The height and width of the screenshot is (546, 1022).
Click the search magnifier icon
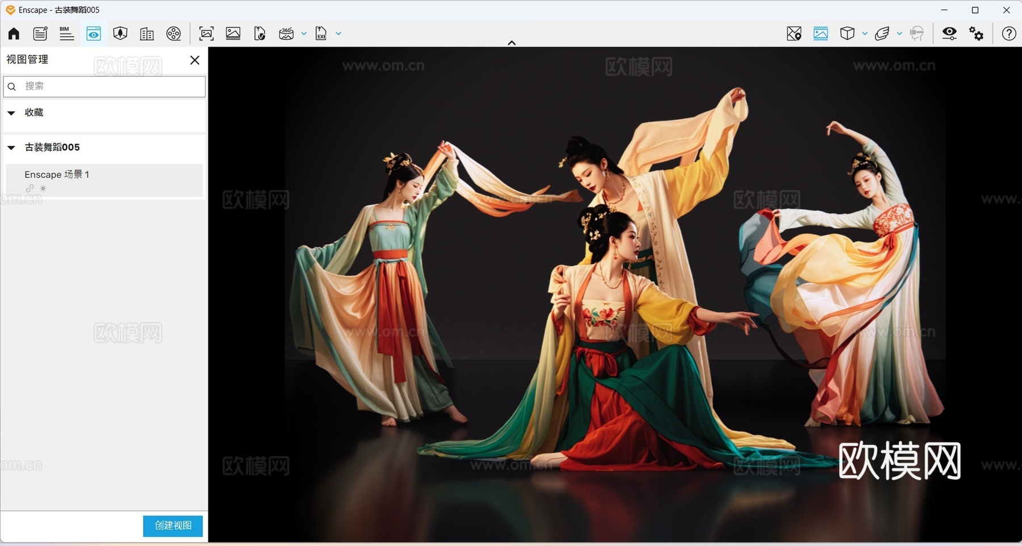click(x=12, y=87)
